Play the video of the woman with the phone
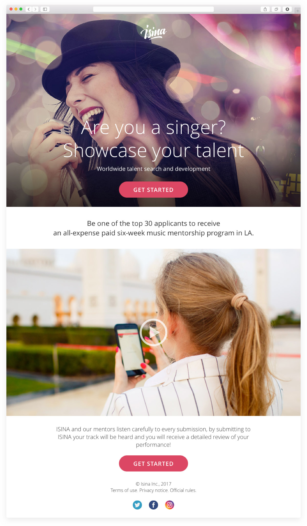Screen dimensions: 307x526 (x=153, y=332)
